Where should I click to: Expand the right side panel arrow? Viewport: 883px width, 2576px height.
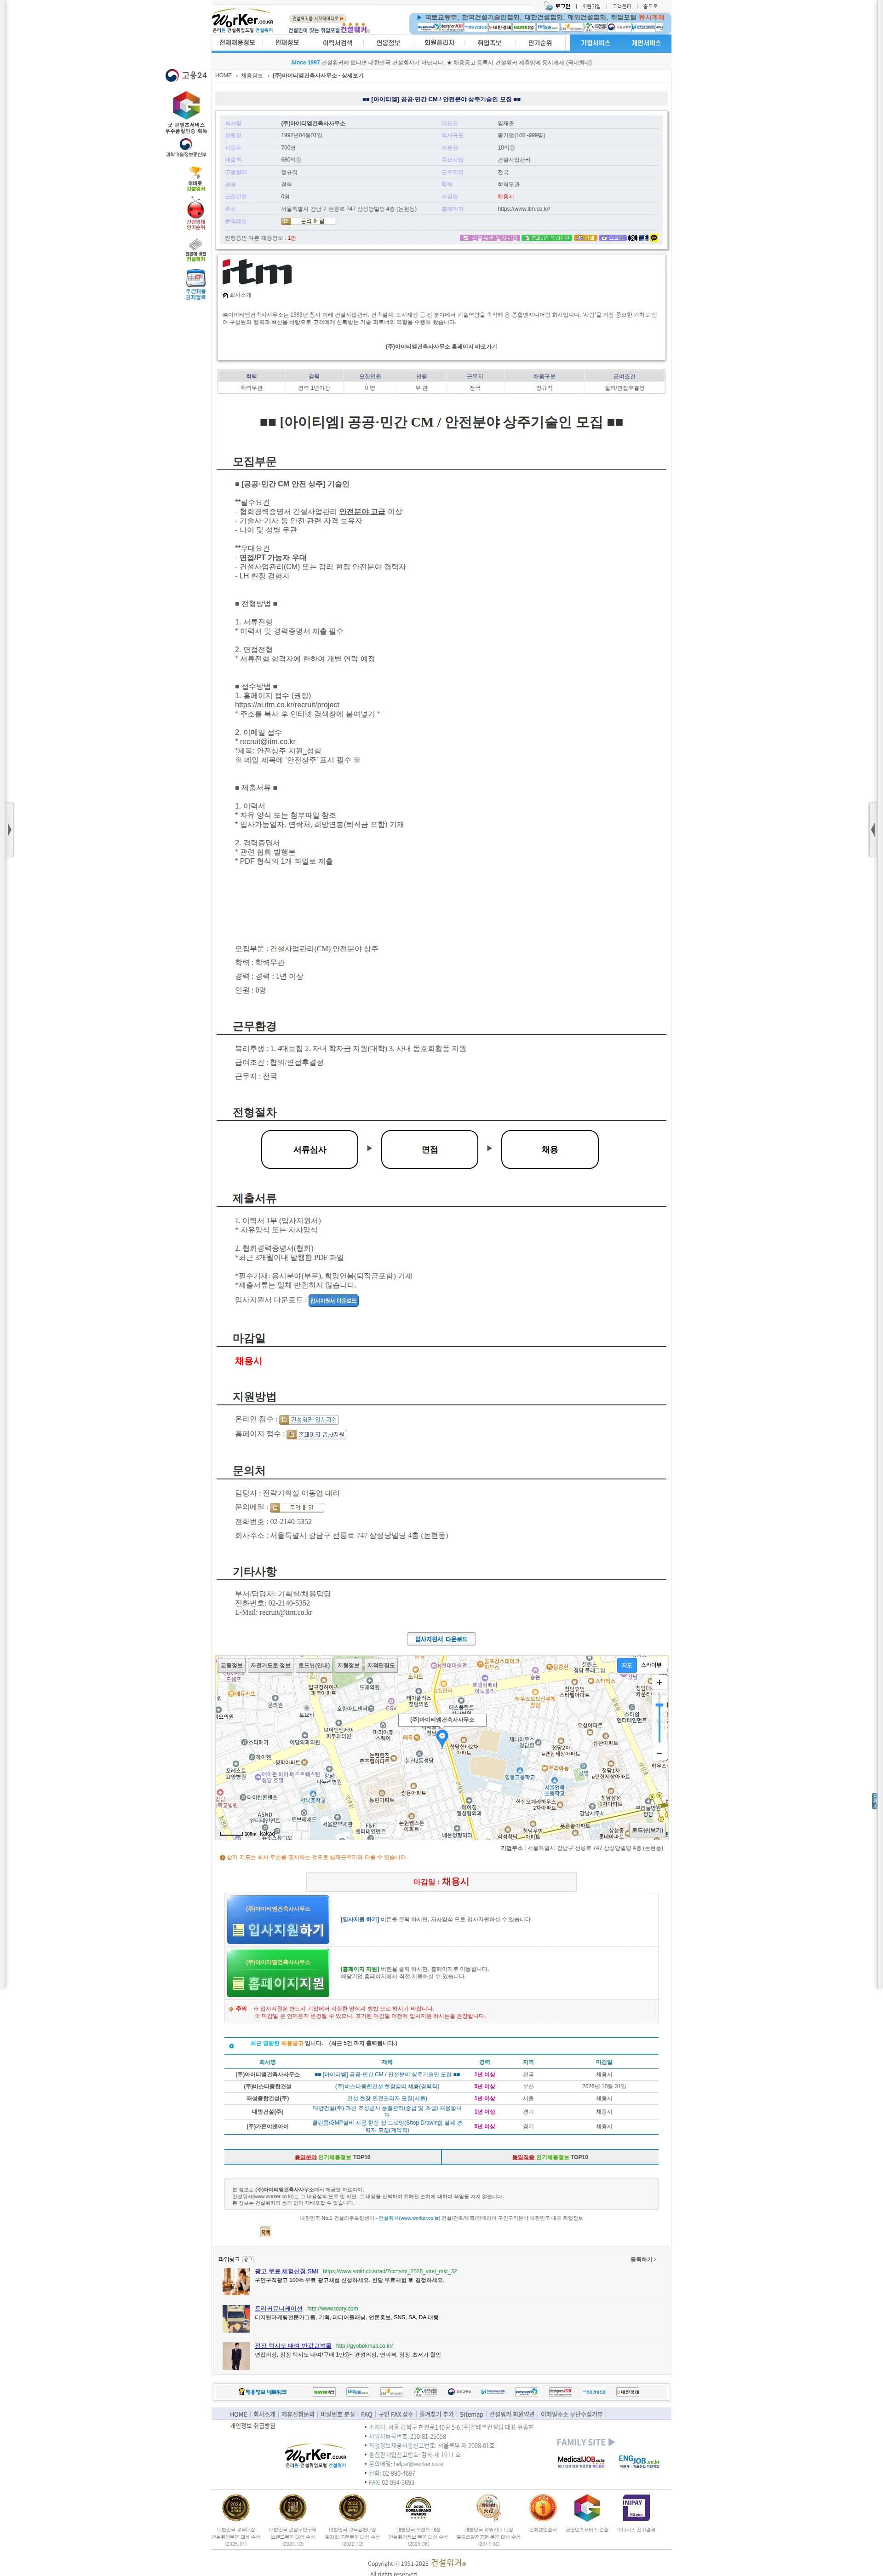coord(873,829)
